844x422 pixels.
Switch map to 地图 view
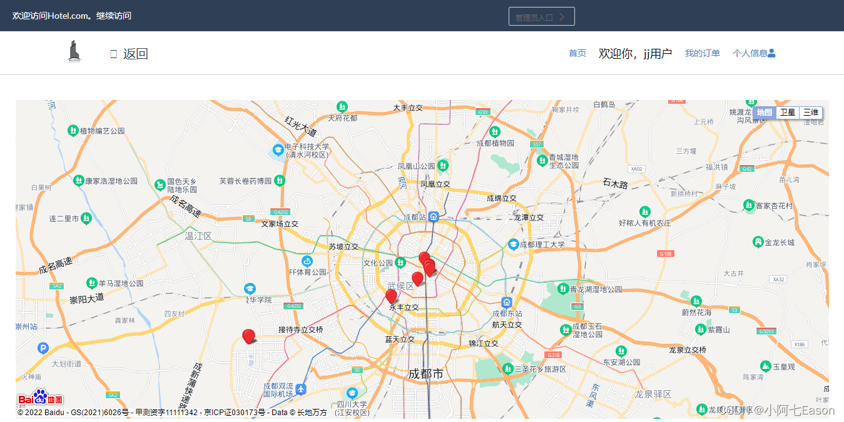click(765, 113)
